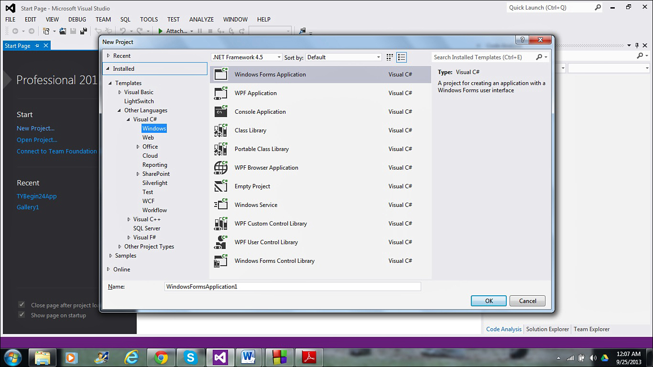Expand the Visual Basic node
This screenshot has width=653, height=367.
120,92
